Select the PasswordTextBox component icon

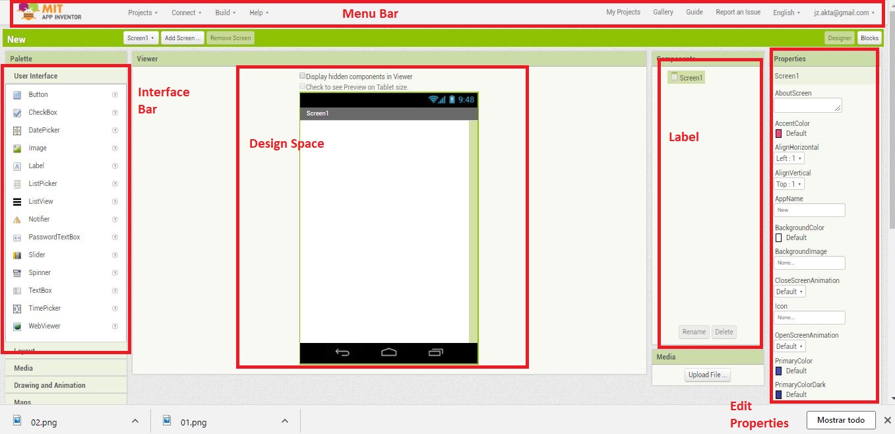[17, 237]
